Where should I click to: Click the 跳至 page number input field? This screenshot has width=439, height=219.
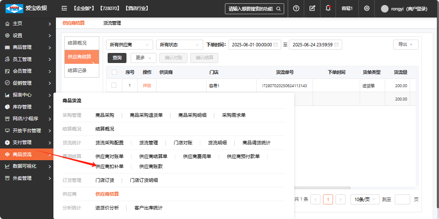pos(402,199)
